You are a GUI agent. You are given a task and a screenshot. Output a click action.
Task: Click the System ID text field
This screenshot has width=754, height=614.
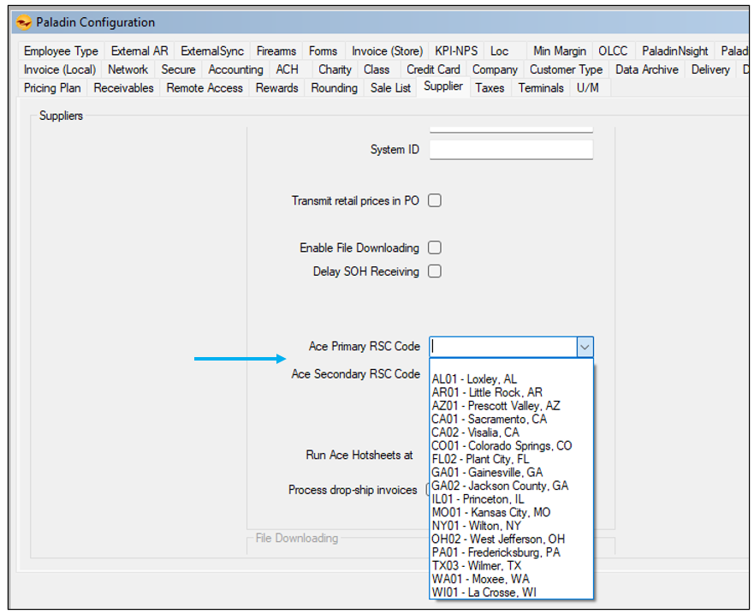coord(511,150)
